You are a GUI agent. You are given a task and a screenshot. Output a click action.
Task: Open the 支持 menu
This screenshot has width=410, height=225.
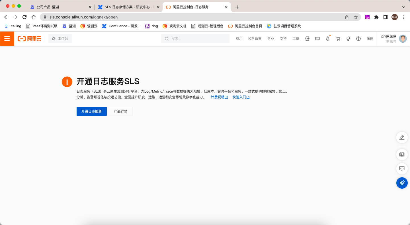[283, 39]
